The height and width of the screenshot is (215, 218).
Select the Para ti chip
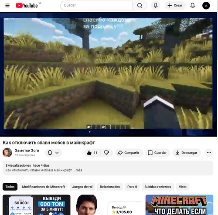coord(132,187)
